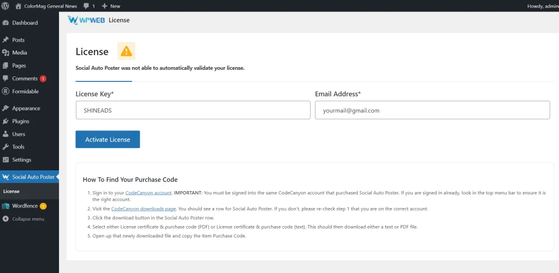
Task: Click the large "License" page heading
Action: click(x=92, y=52)
